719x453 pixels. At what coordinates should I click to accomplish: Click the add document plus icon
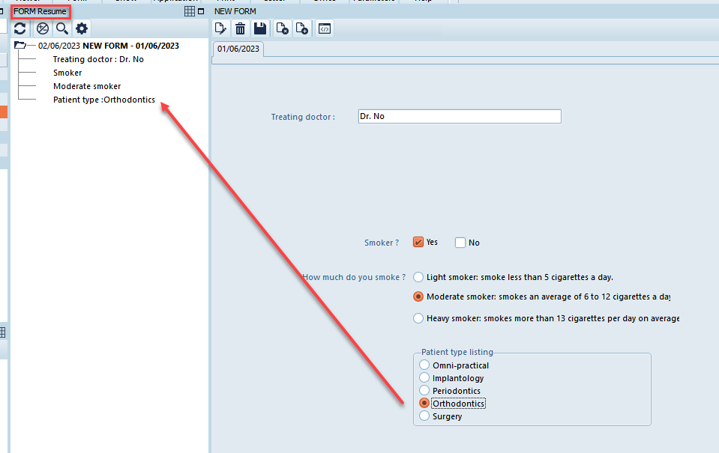point(302,28)
